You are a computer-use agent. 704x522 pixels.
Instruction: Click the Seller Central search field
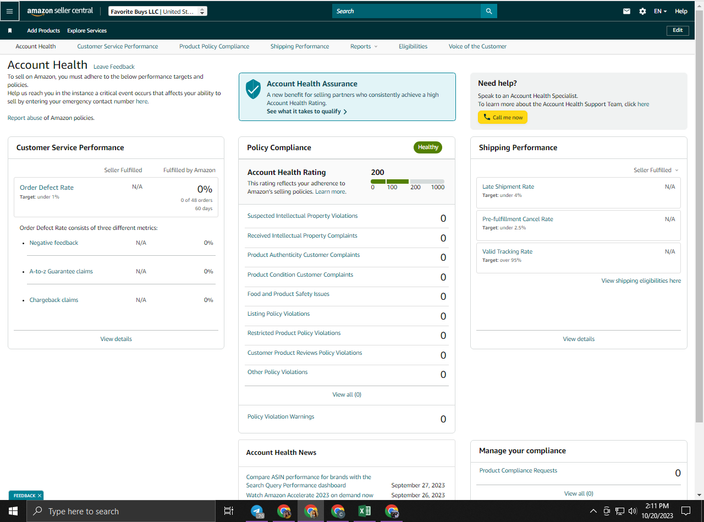406,11
